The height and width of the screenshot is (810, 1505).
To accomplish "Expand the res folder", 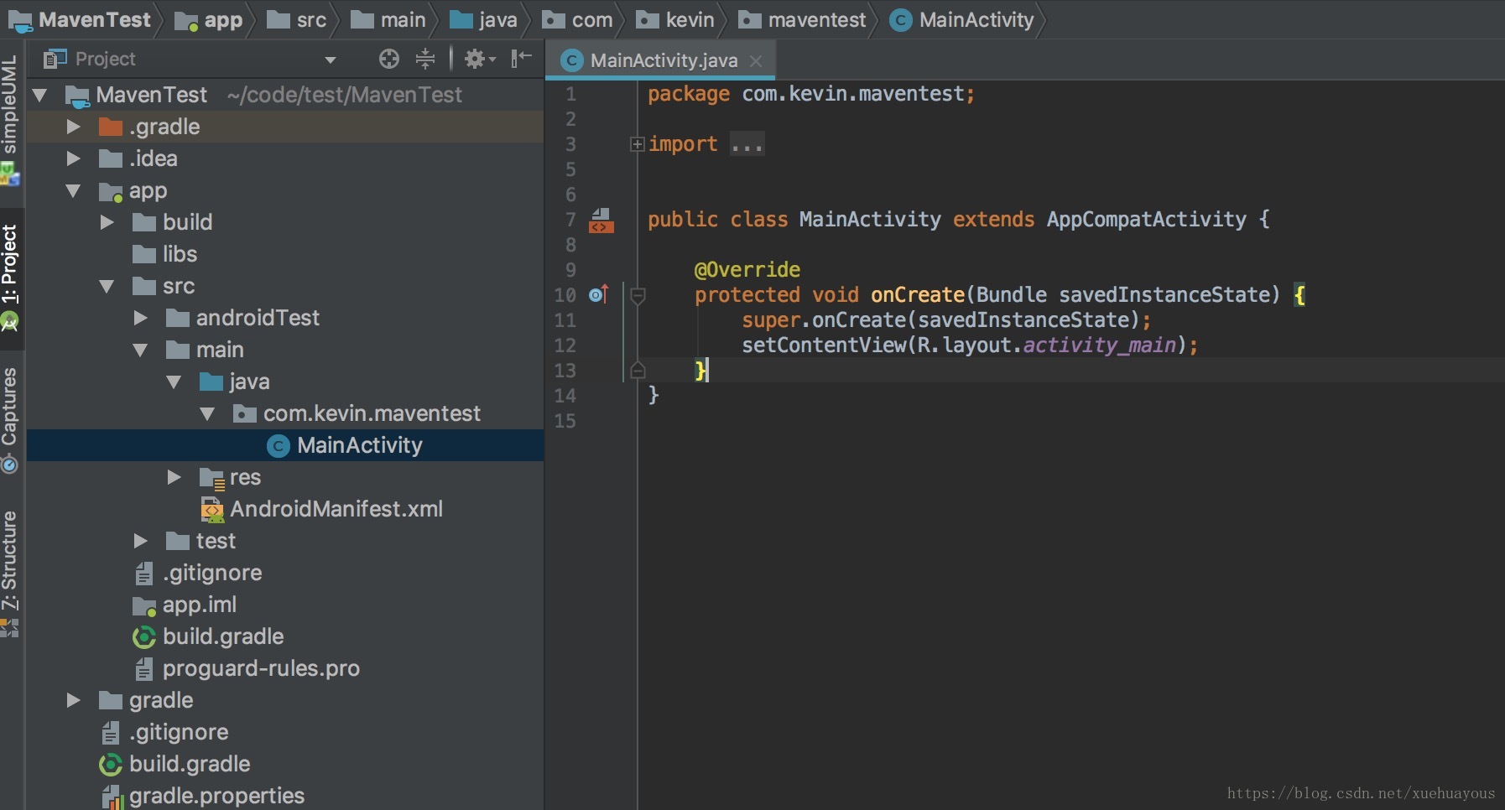I will [174, 477].
